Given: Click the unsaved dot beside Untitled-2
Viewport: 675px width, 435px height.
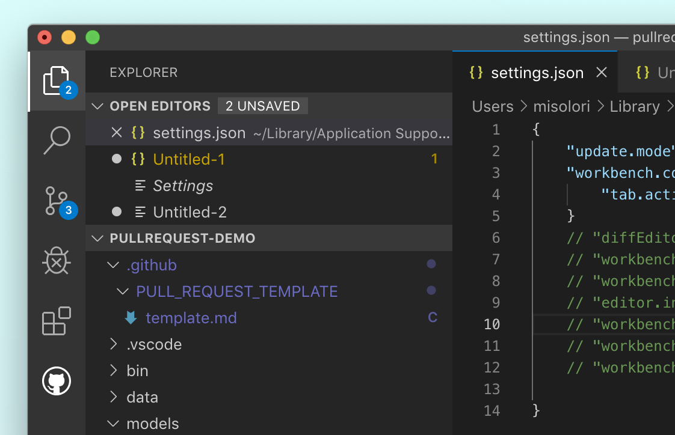Looking at the screenshot, I should pos(117,212).
